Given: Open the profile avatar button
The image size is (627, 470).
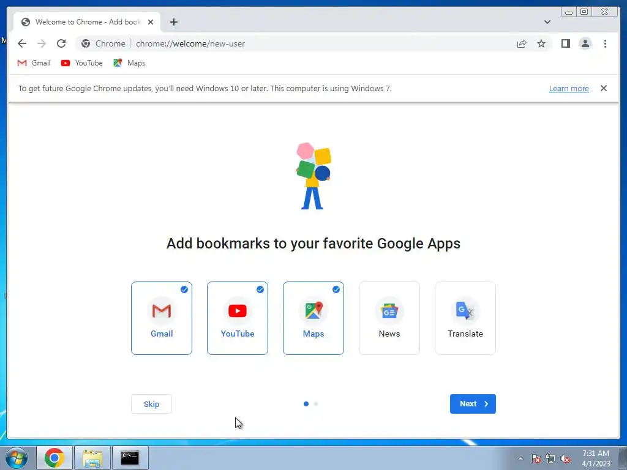Looking at the screenshot, I should (x=585, y=43).
